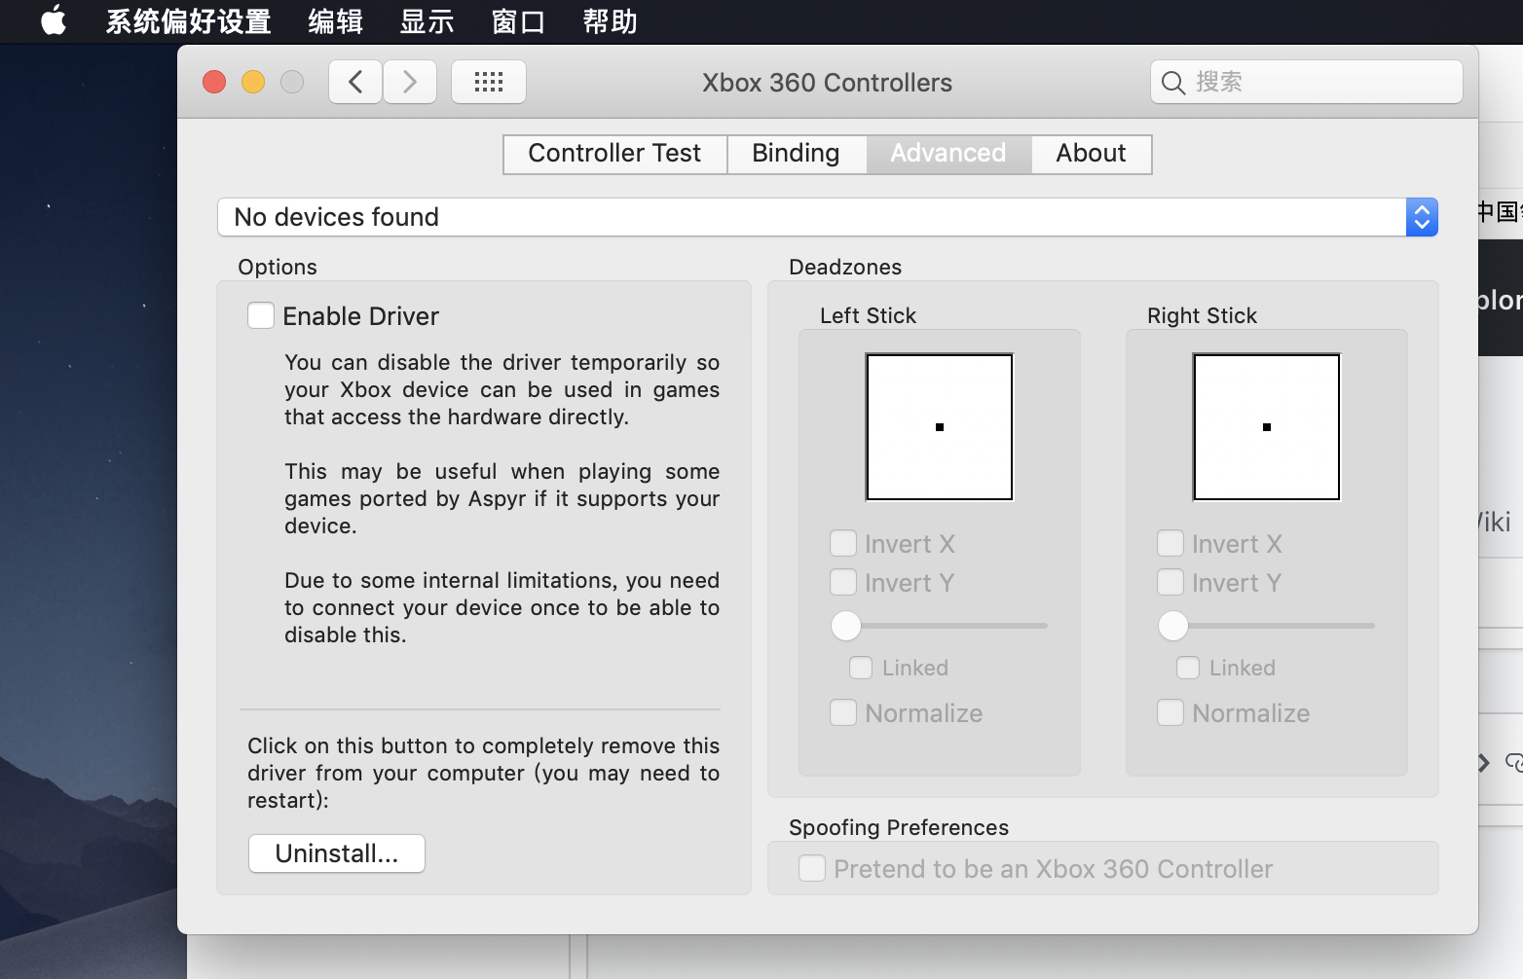Screen dimensions: 1523x979
Task: Go back using the back arrow icon
Action: (354, 82)
